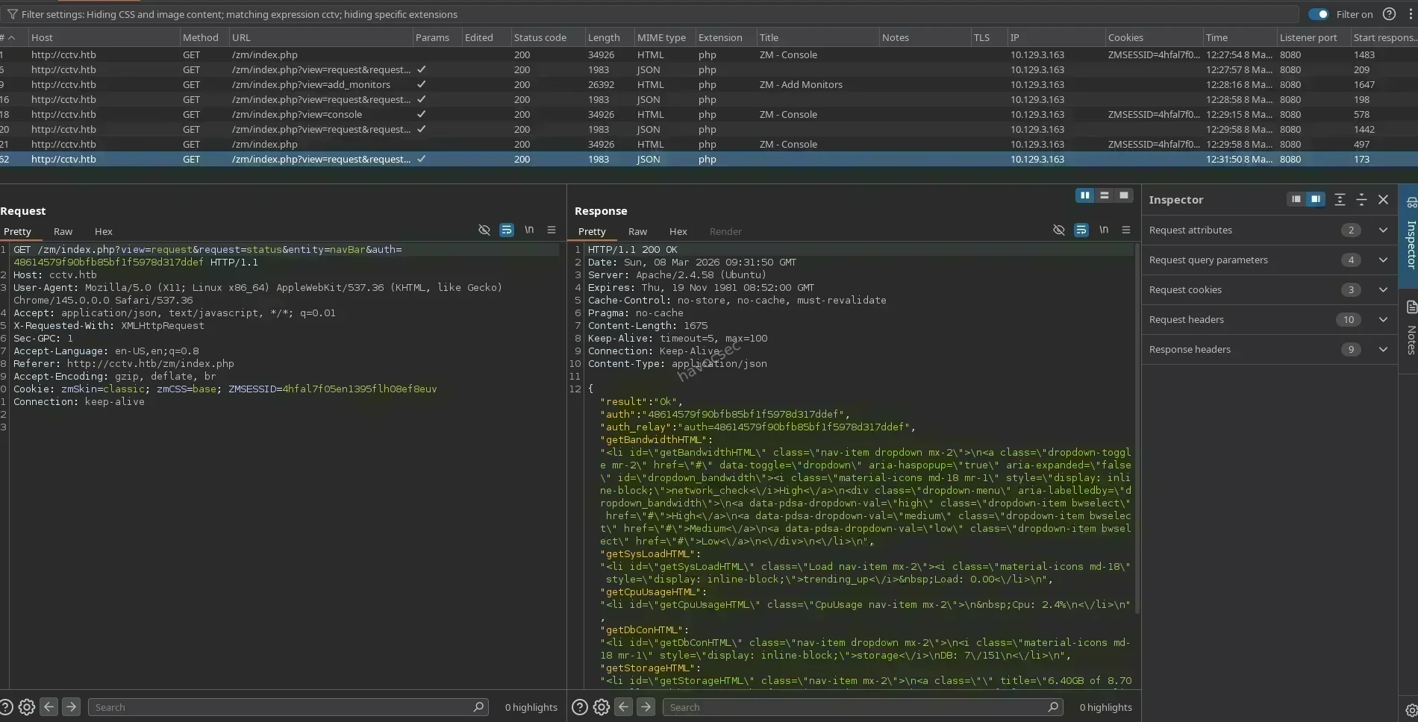The width and height of the screenshot is (1418, 722).
Task: Toggle line wrap icon in Response pane
Action: click(x=1081, y=230)
